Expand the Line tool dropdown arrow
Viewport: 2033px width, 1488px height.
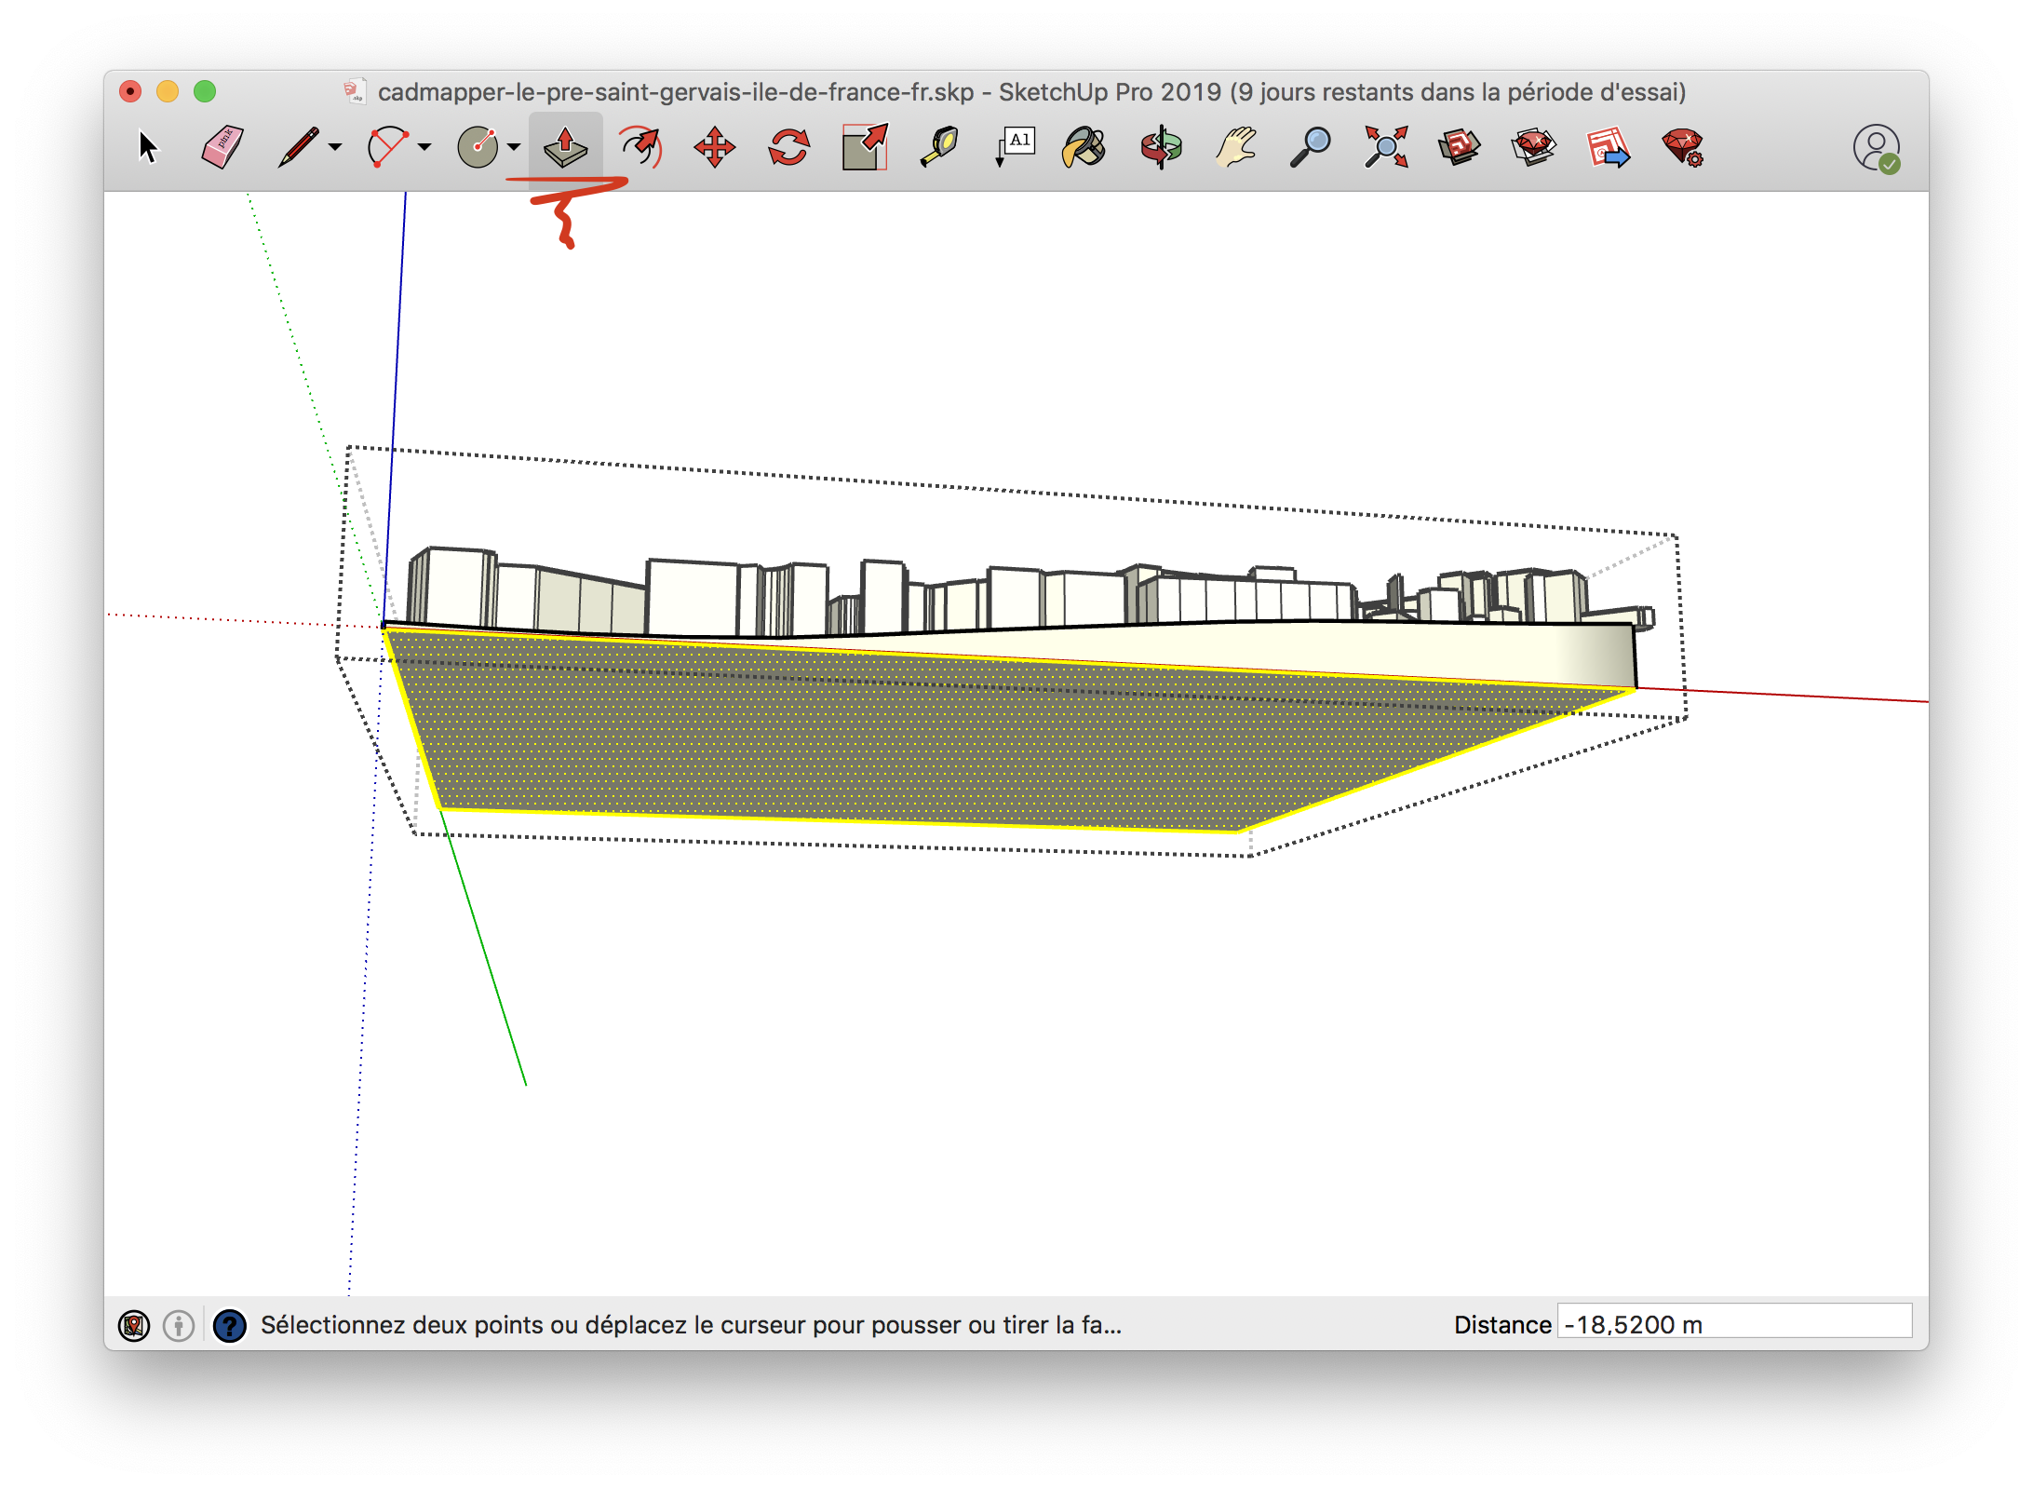pyautogui.click(x=335, y=147)
